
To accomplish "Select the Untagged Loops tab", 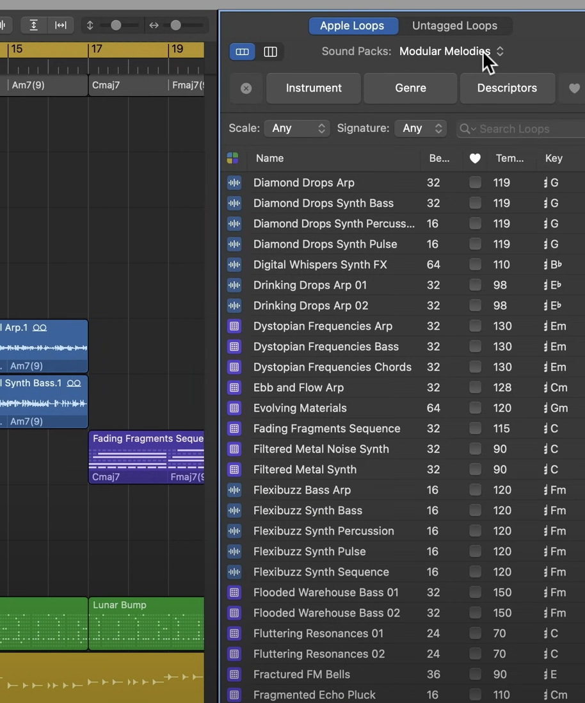I will point(454,26).
